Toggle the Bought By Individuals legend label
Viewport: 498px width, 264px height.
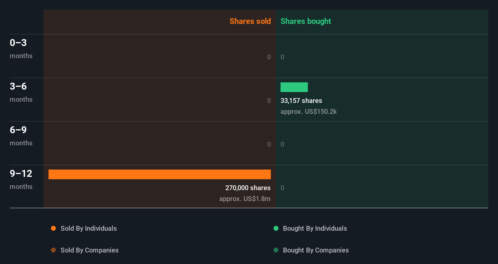tap(315, 229)
